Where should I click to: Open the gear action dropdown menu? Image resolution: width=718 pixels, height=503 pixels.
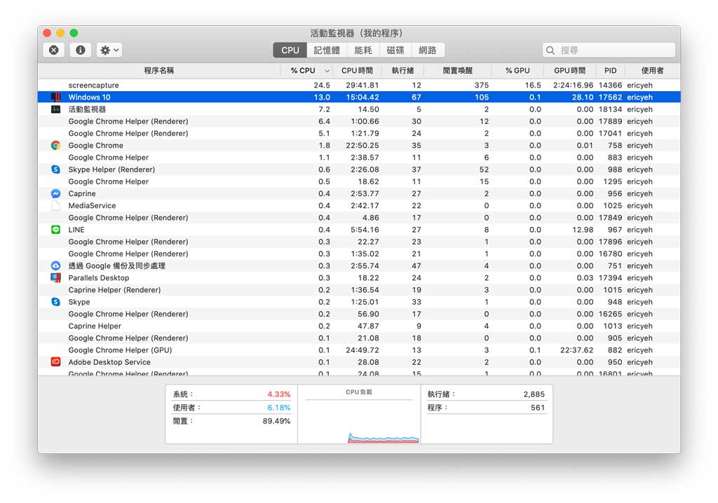click(109, 50)
